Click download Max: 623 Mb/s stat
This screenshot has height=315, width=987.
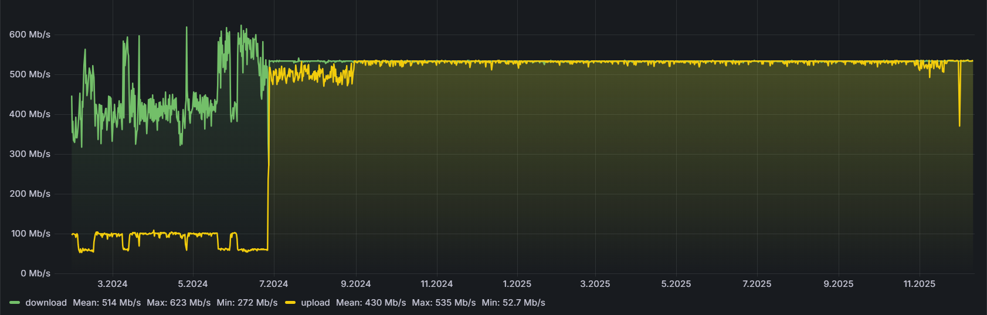178,303
